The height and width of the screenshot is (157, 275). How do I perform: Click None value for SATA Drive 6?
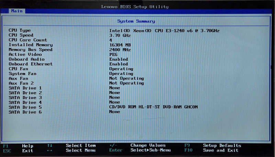point(114,112)
